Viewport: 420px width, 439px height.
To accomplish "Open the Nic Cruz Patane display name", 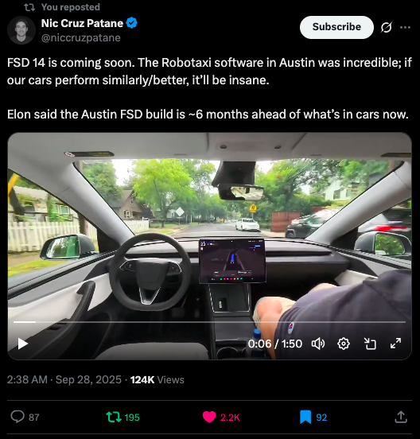I will (x=82, y=23).
